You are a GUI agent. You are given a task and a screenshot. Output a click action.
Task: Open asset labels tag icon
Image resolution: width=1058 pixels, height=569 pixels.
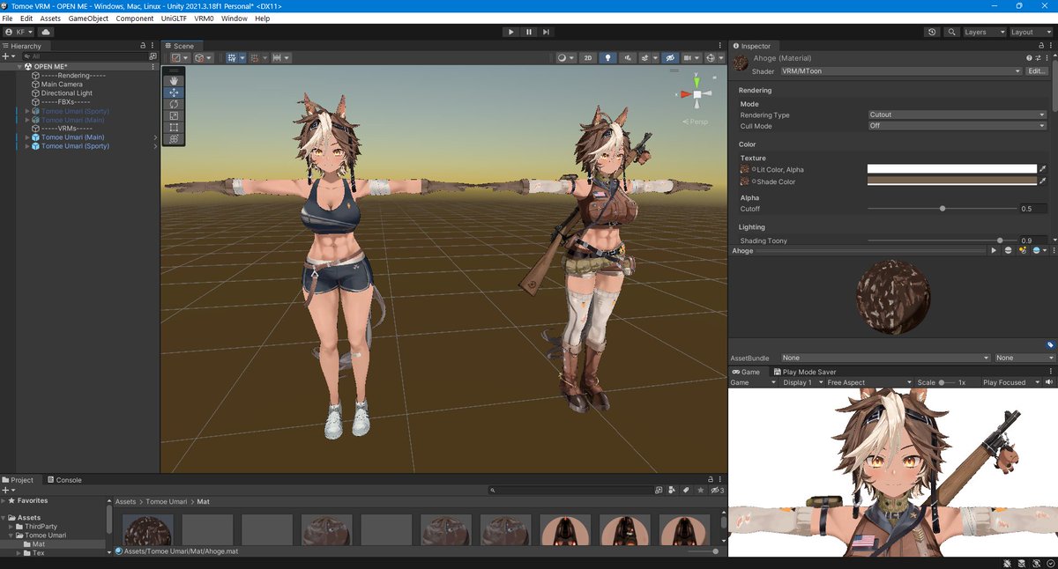1050,345
